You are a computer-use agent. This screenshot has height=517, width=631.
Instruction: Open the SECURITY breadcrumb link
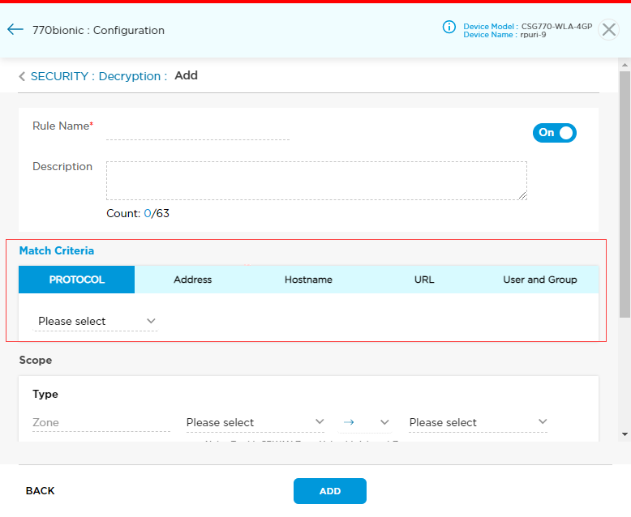[x=59, y=76]
